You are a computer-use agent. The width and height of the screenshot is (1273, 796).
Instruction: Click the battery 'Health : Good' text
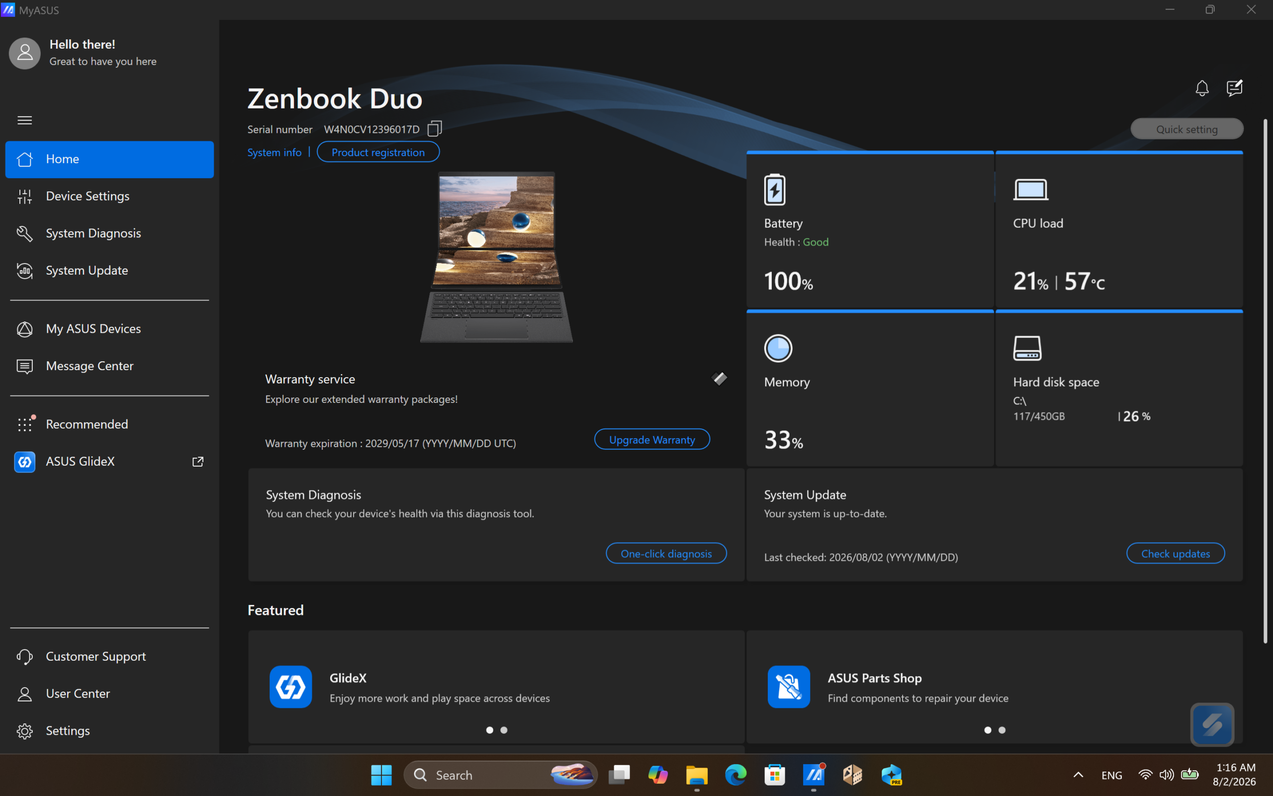tap(796, 242)
